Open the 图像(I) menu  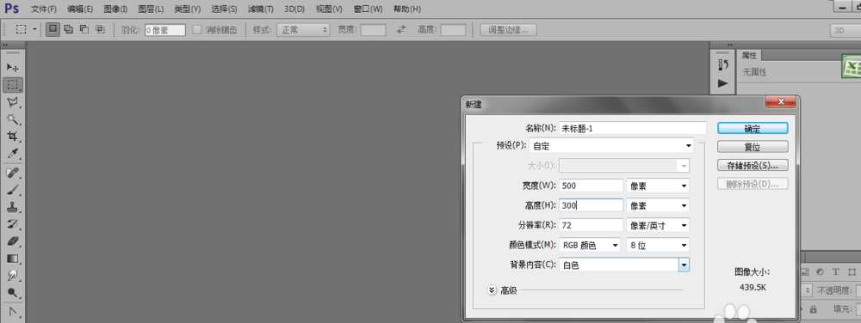click(115, 9)
